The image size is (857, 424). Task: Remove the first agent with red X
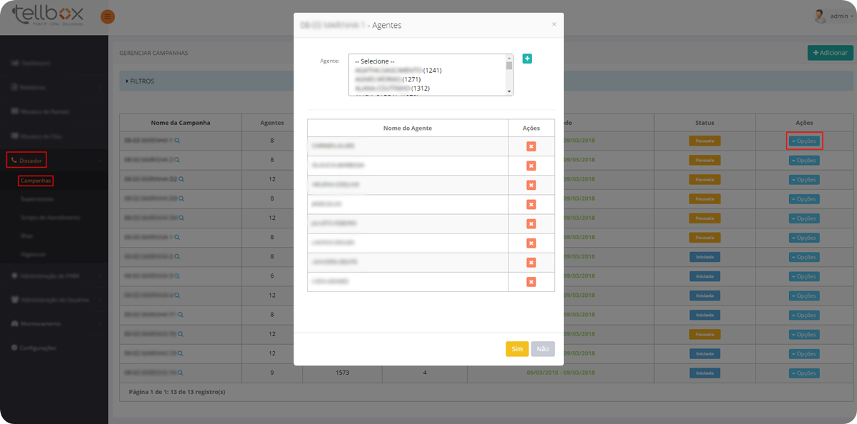tap(531, 146)
